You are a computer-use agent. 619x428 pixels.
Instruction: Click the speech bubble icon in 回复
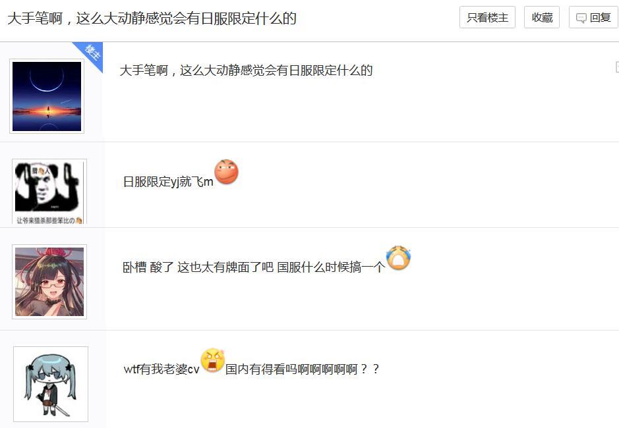pos(581,18)
